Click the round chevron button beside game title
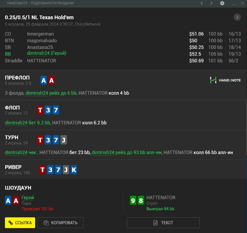 click(237, 17)
